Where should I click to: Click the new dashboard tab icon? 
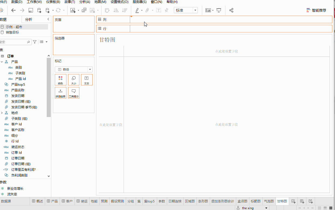[302, 201]
